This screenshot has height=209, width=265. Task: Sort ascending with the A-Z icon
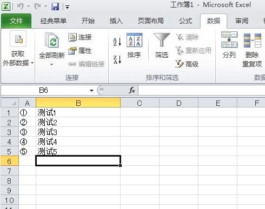coord(117,42)
